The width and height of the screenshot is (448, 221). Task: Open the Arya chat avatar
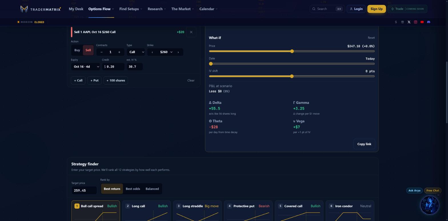pos(429,205)
